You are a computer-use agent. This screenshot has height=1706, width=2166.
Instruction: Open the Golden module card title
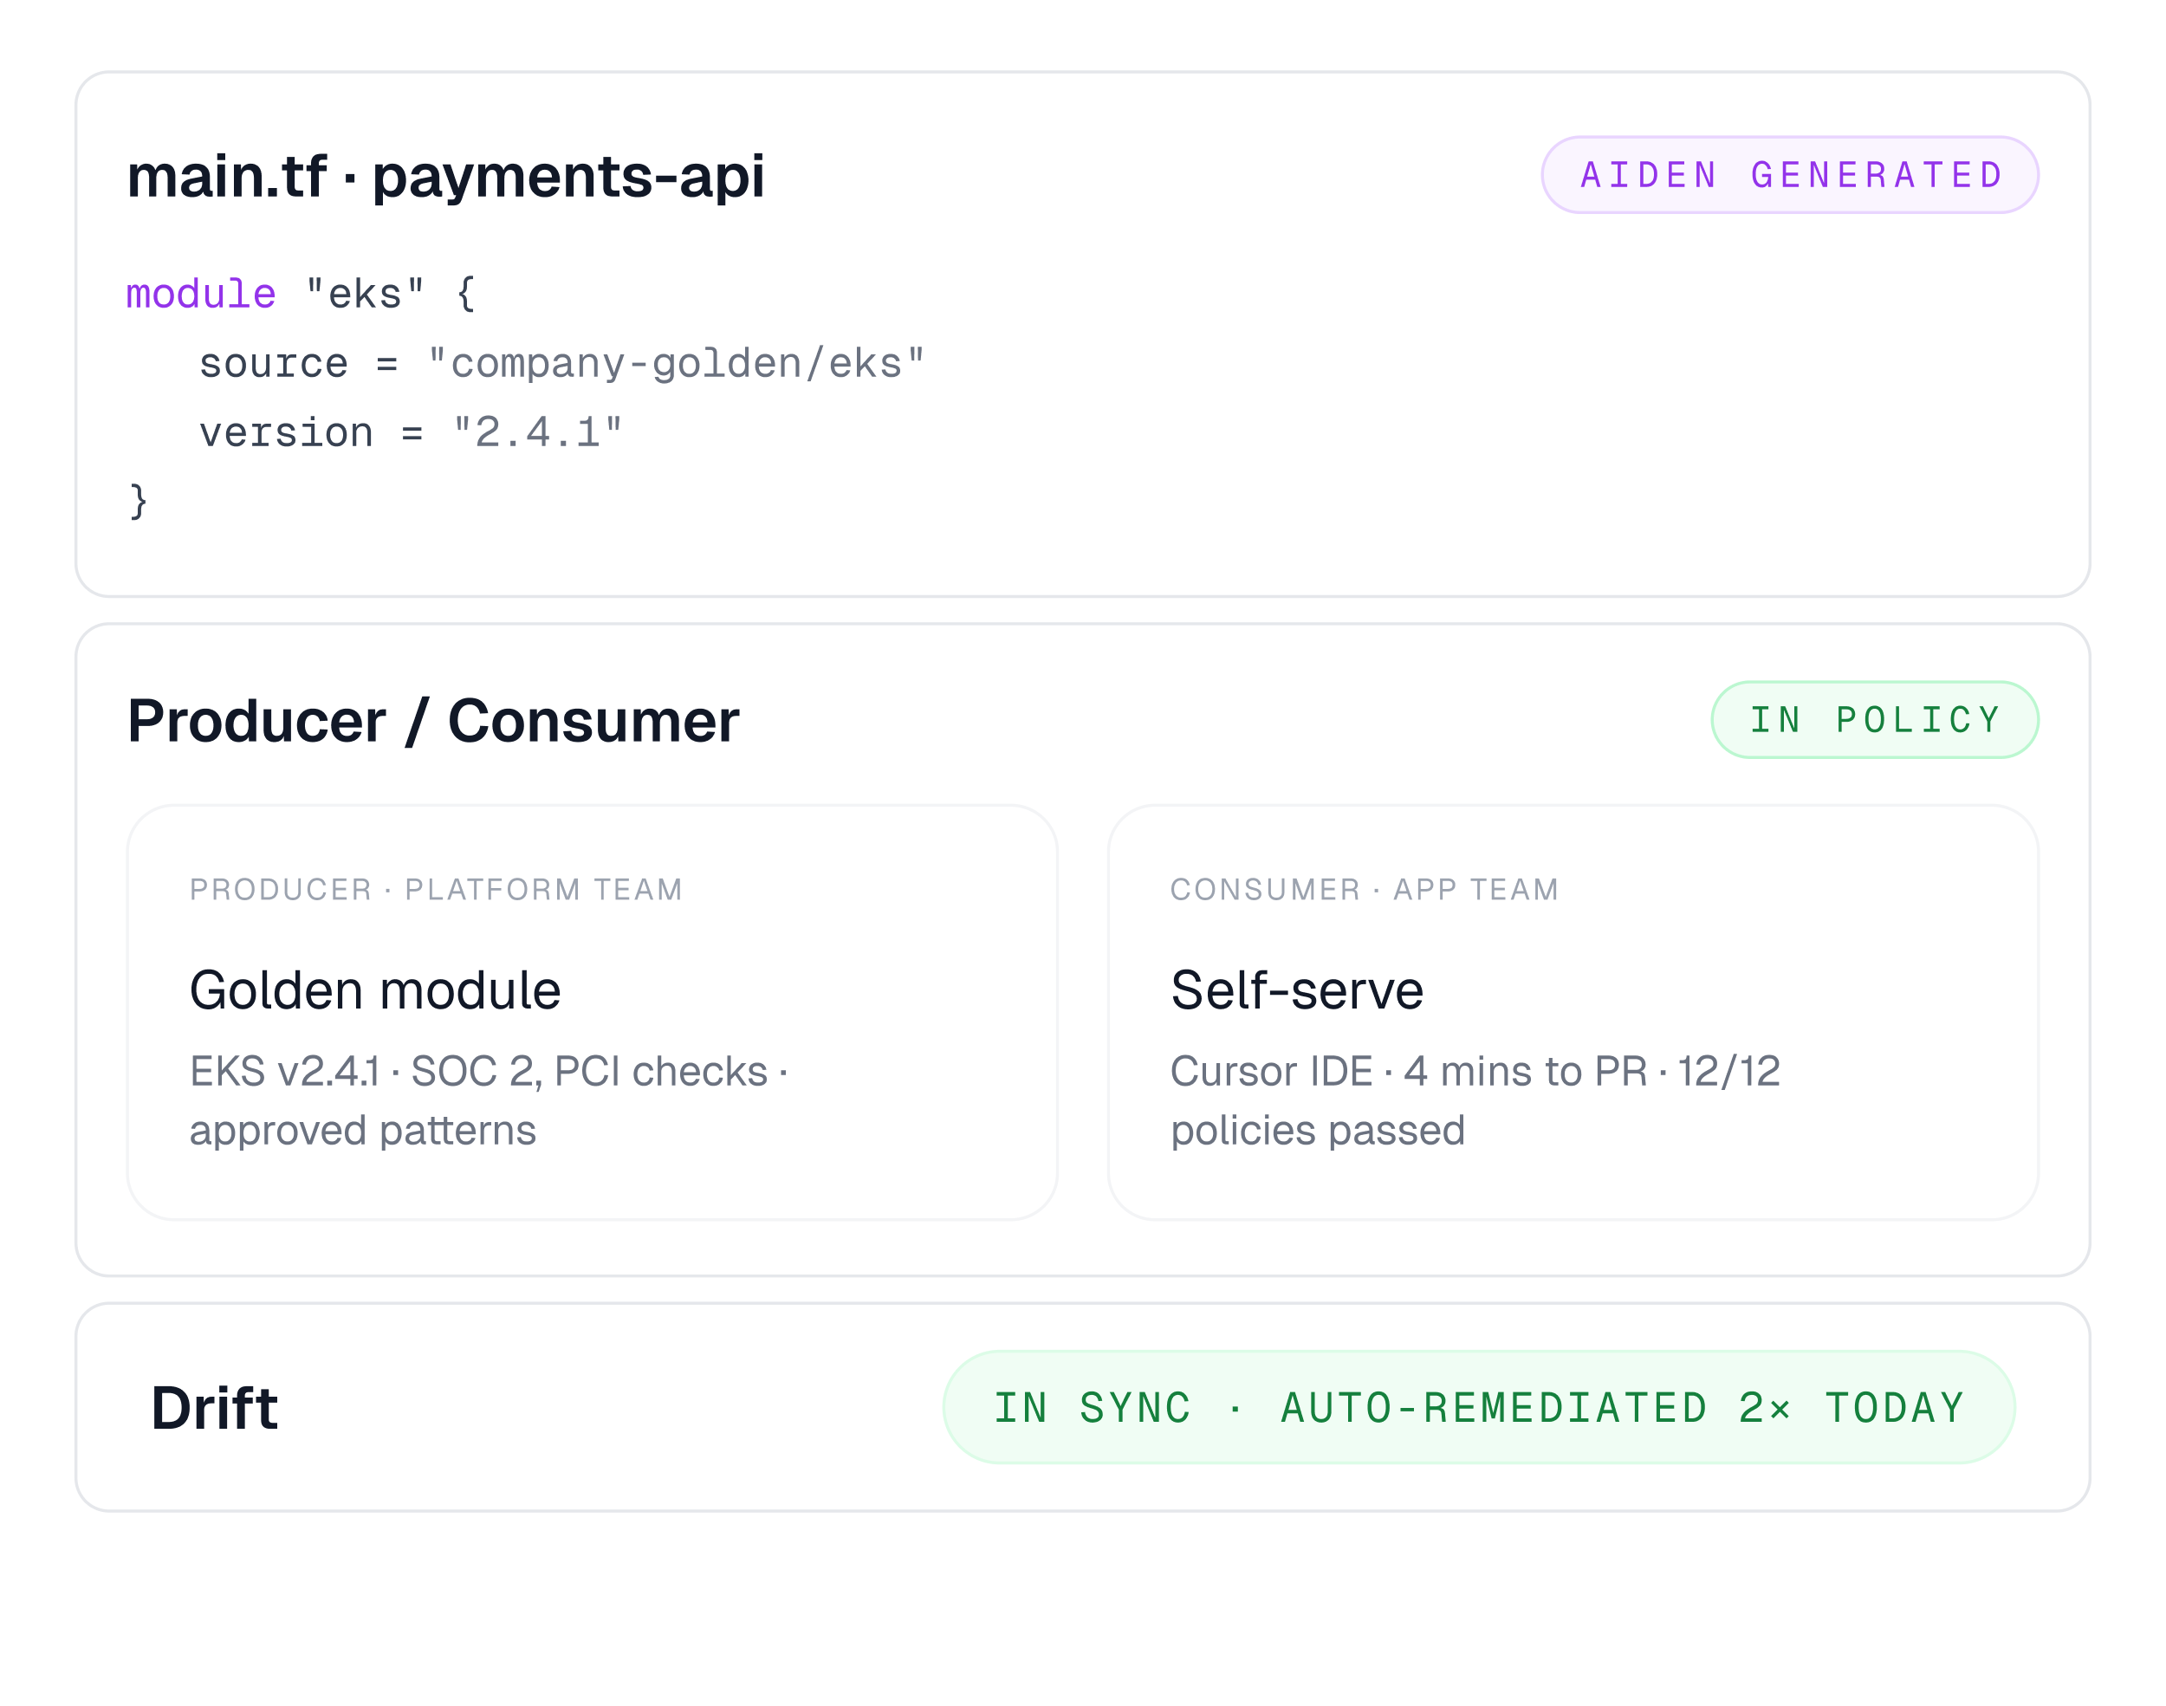pos(374,989)
